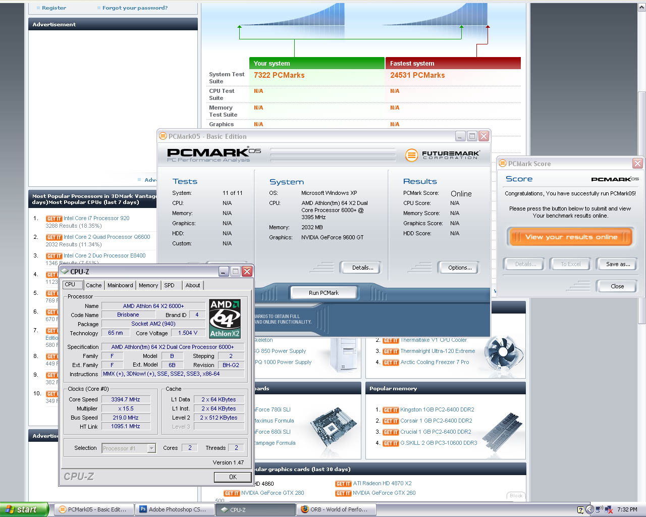The height and width of the screenshot is (517, 646).
Task: Click the GET IT badge for Core 2 Duo E8400
Action: pos(54,256)
